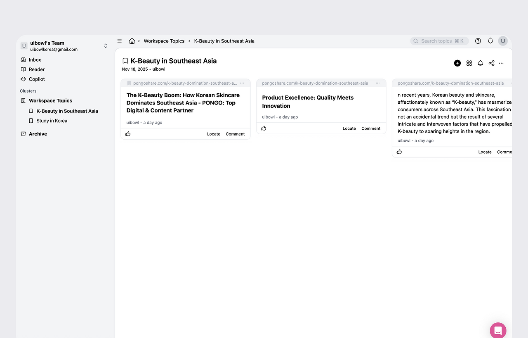Toggle the topic subscribe bell icon

(x=480, y=63)
